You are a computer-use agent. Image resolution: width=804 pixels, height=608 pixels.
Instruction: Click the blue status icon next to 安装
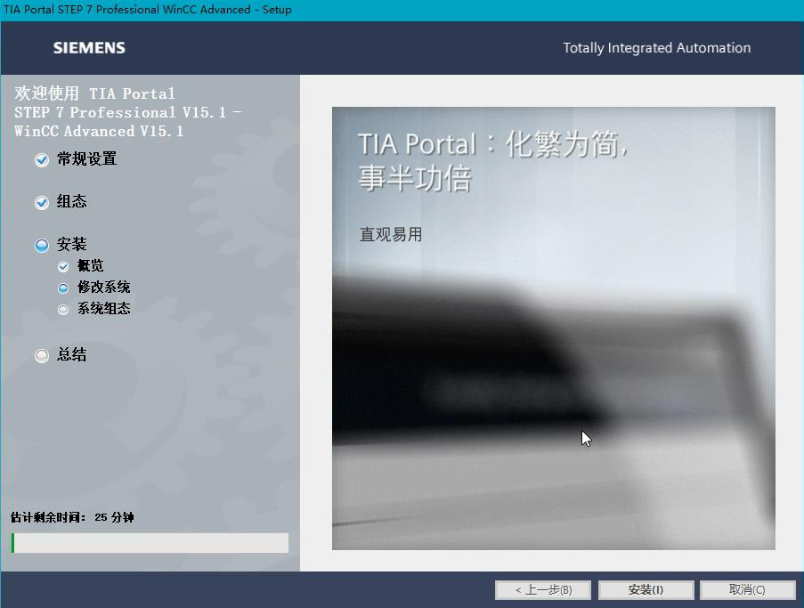tap(42, 245)
